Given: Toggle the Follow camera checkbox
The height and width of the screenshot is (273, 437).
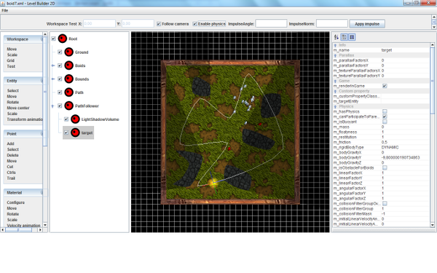Looking at the screenshot, I should tap(159, 24).
